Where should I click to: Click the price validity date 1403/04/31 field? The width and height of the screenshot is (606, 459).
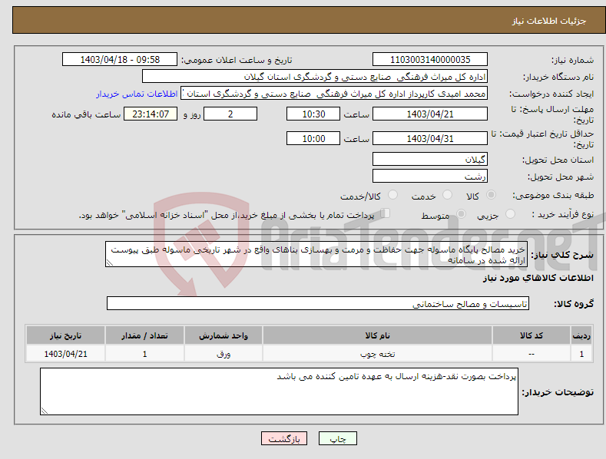[x=430, y=138]
